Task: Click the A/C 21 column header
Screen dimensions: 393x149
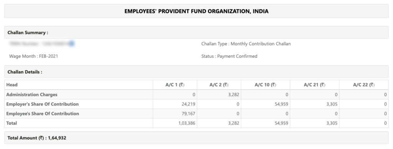Action: (x=315, y=85)
